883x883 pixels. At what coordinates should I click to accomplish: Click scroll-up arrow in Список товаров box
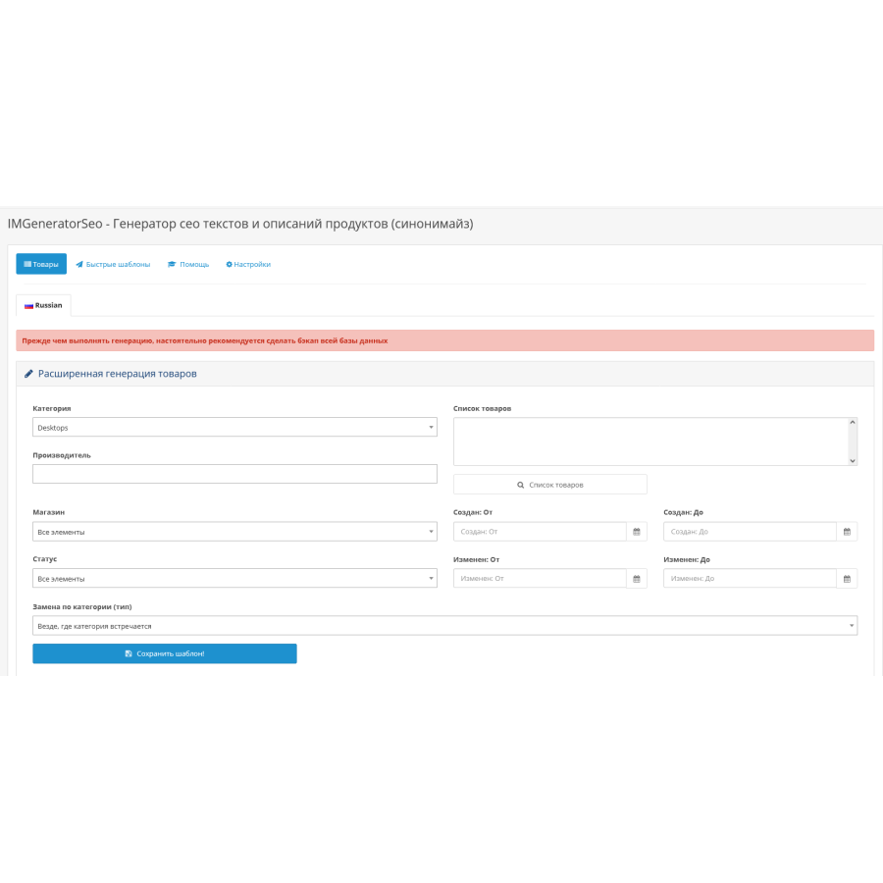click(853, 422)
